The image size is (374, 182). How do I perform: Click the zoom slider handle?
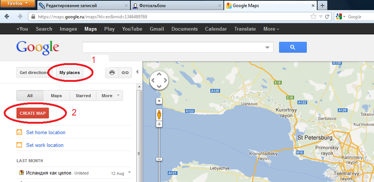[x=159, y=159]
